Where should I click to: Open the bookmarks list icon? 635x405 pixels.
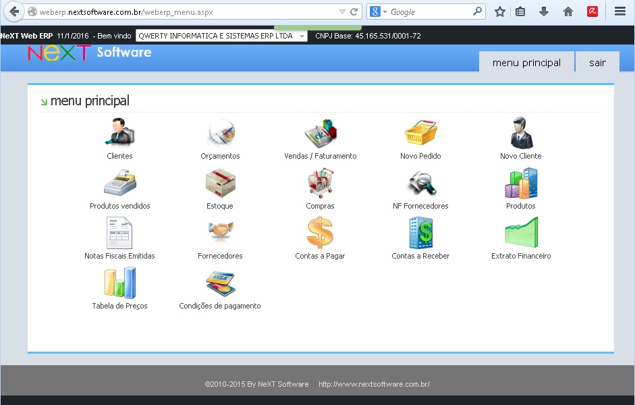(x=520, y=11)
